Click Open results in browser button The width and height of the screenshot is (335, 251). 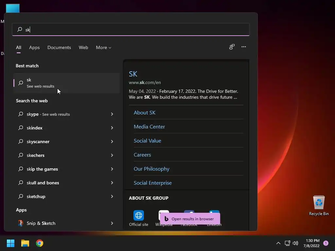[x=190, y=219]
